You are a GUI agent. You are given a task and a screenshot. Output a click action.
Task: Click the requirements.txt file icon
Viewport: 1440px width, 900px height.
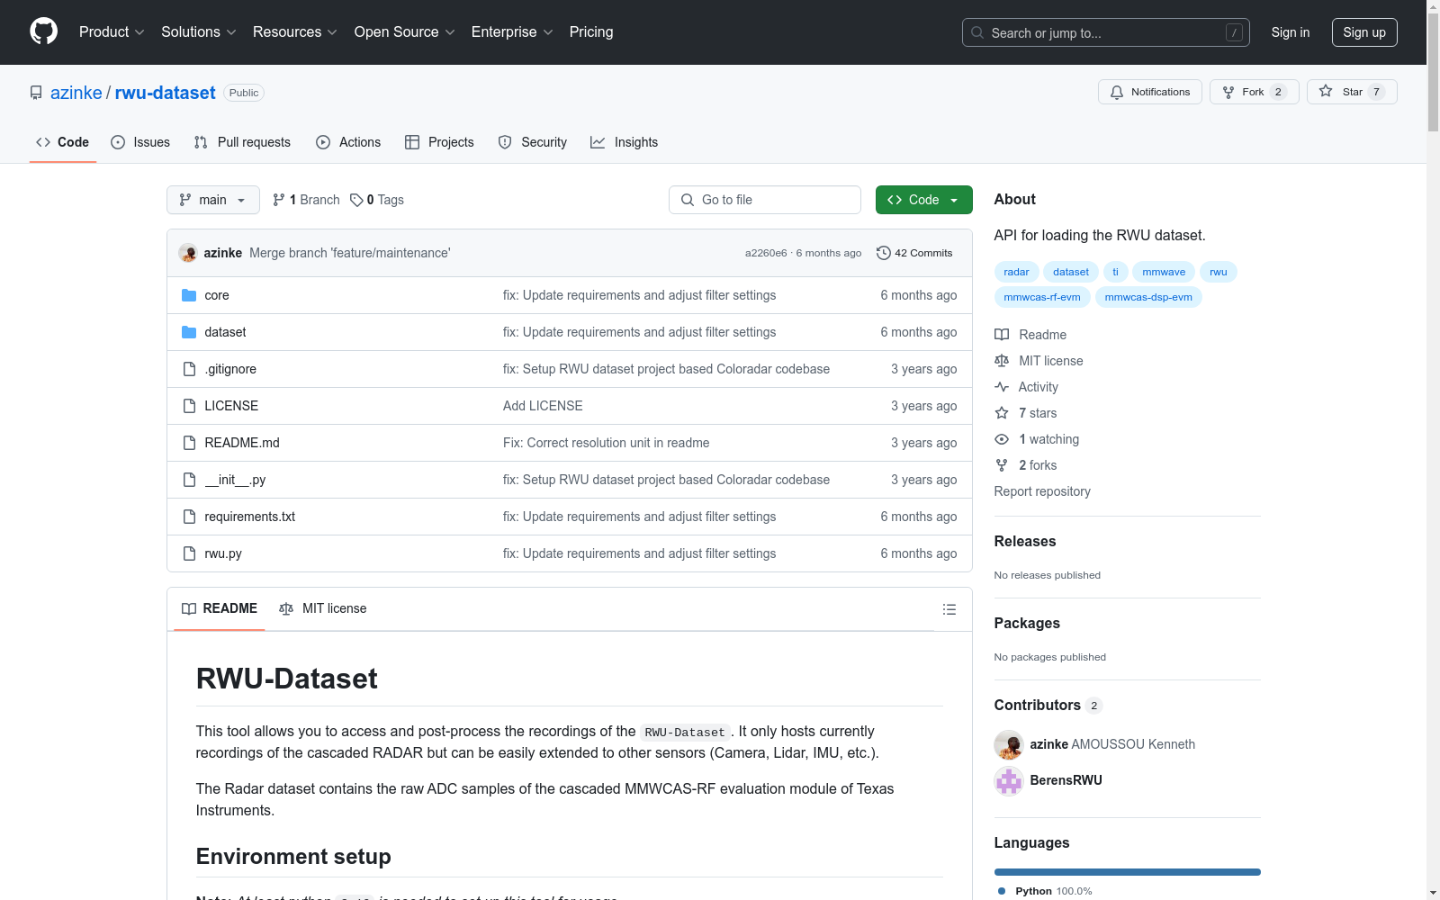(189, 517)
